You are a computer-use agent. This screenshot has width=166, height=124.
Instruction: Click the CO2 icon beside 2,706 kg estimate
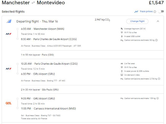pyautogui.click(x=122, y=79)
